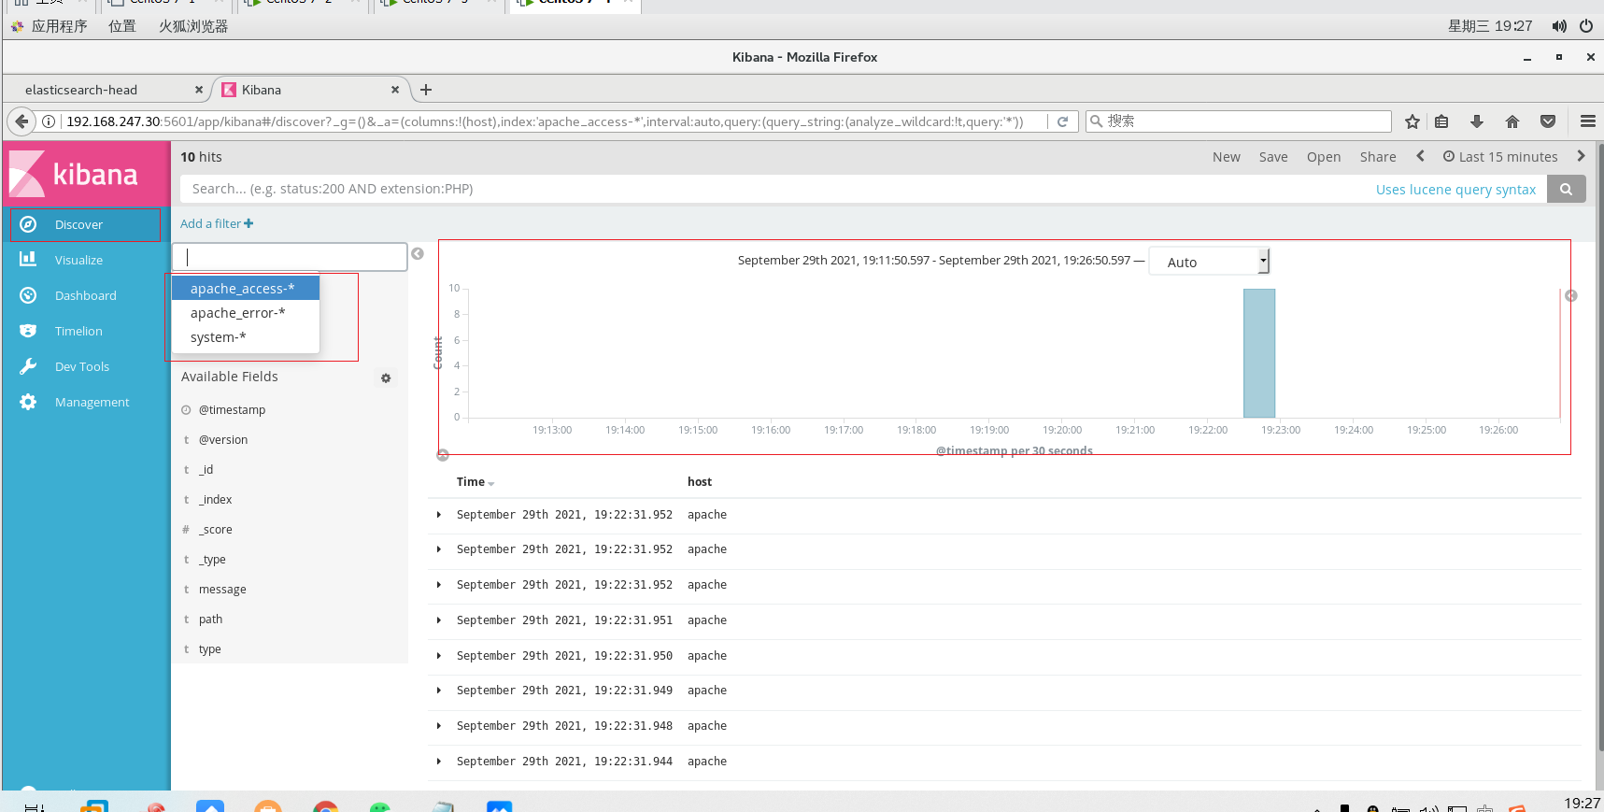Select the _id field in Available Fields

point(206,470)
